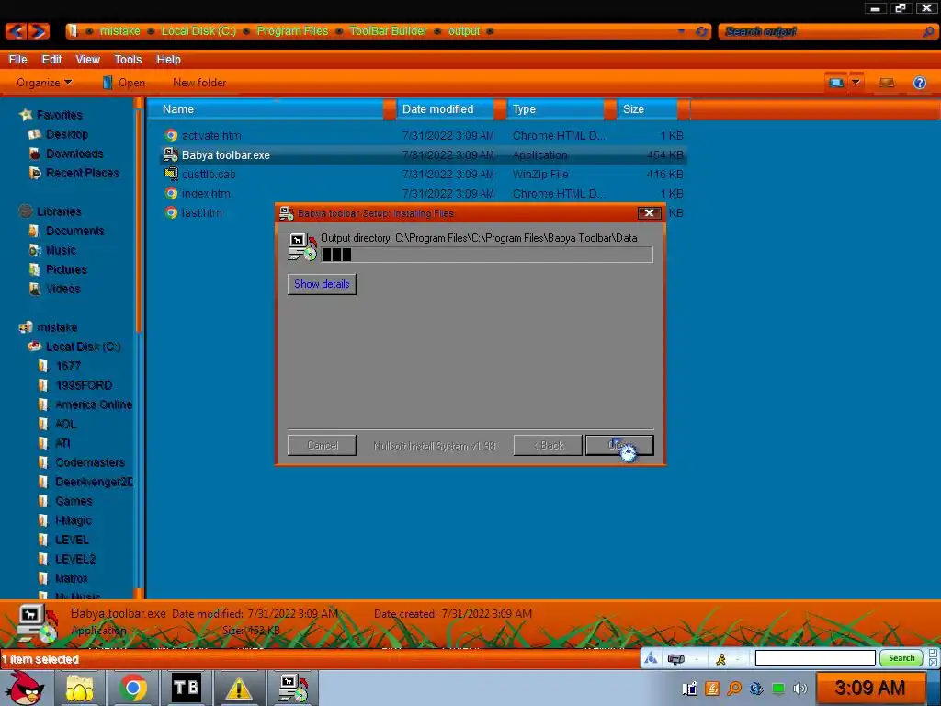Open the TB ToolBar Builder taskbar icon
Viewport: 941px width, 706px height.
point(186,688)
